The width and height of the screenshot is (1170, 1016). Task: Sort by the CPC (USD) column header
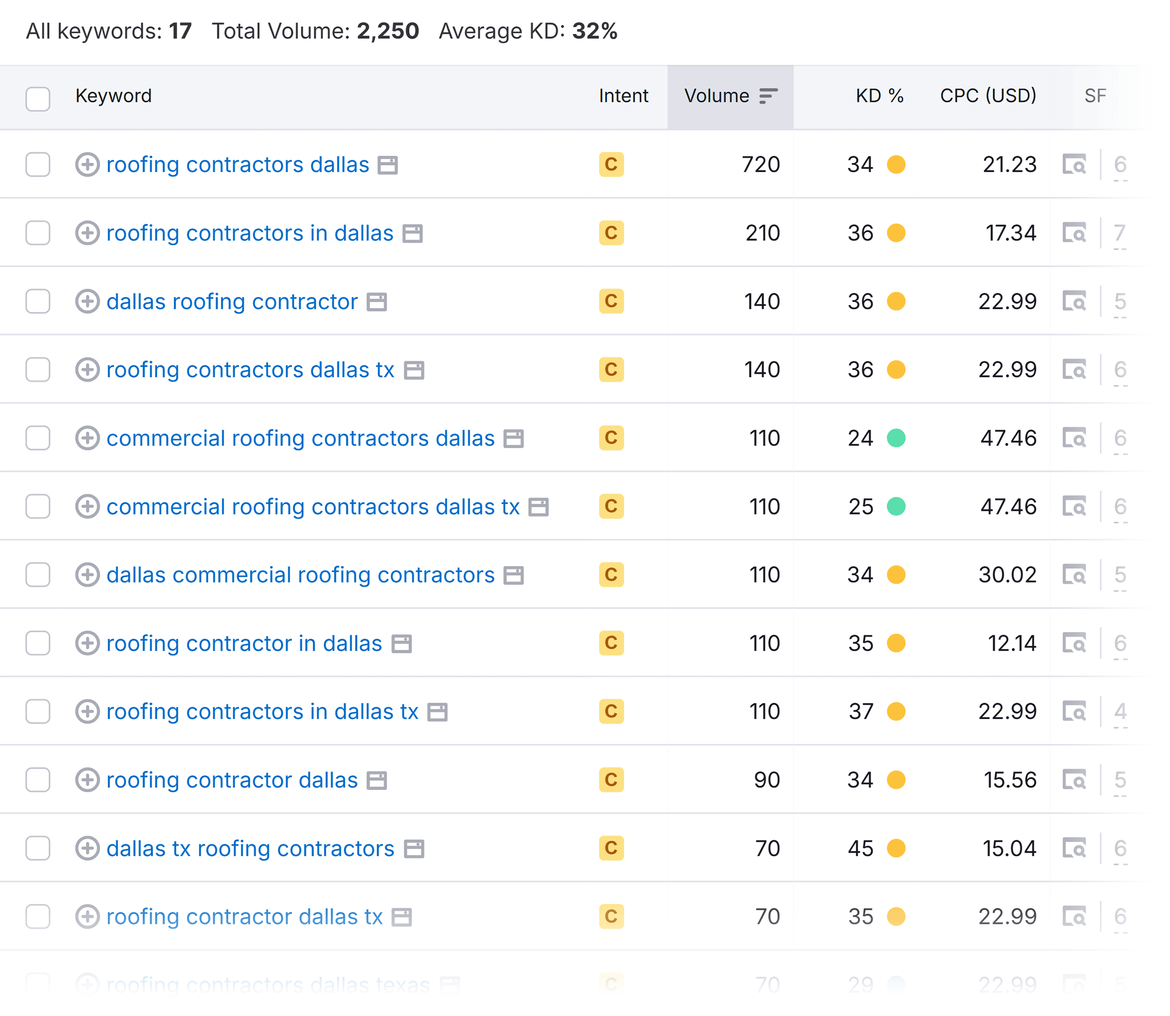[988, 96]
